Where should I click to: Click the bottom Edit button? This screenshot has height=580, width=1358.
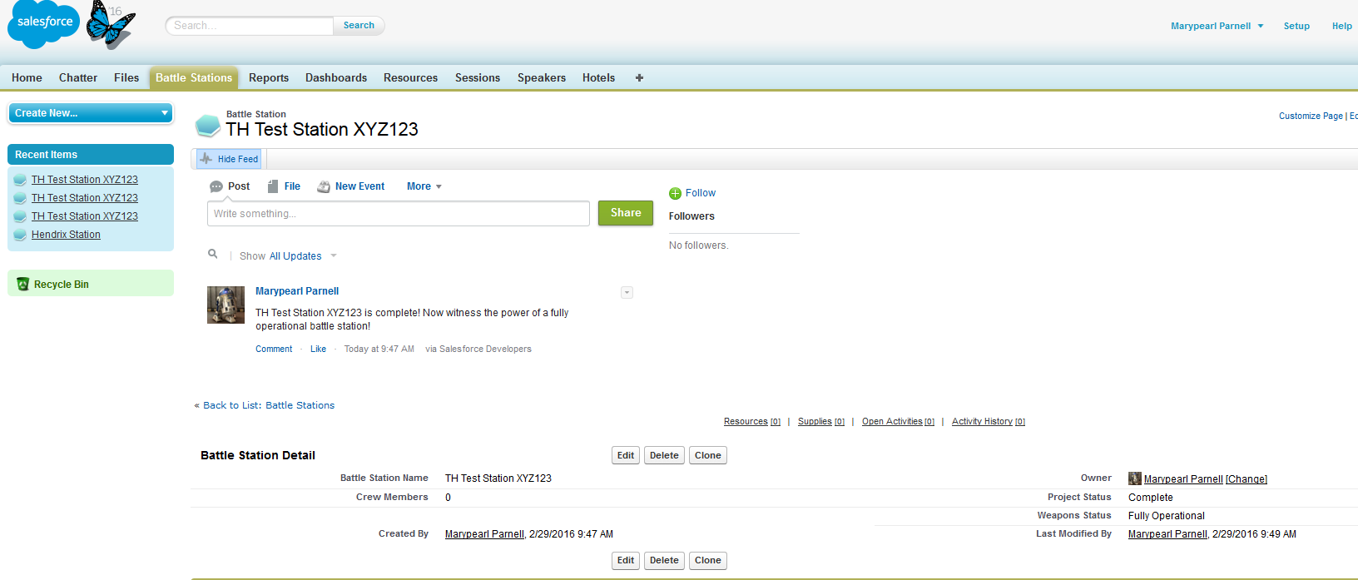626,560
